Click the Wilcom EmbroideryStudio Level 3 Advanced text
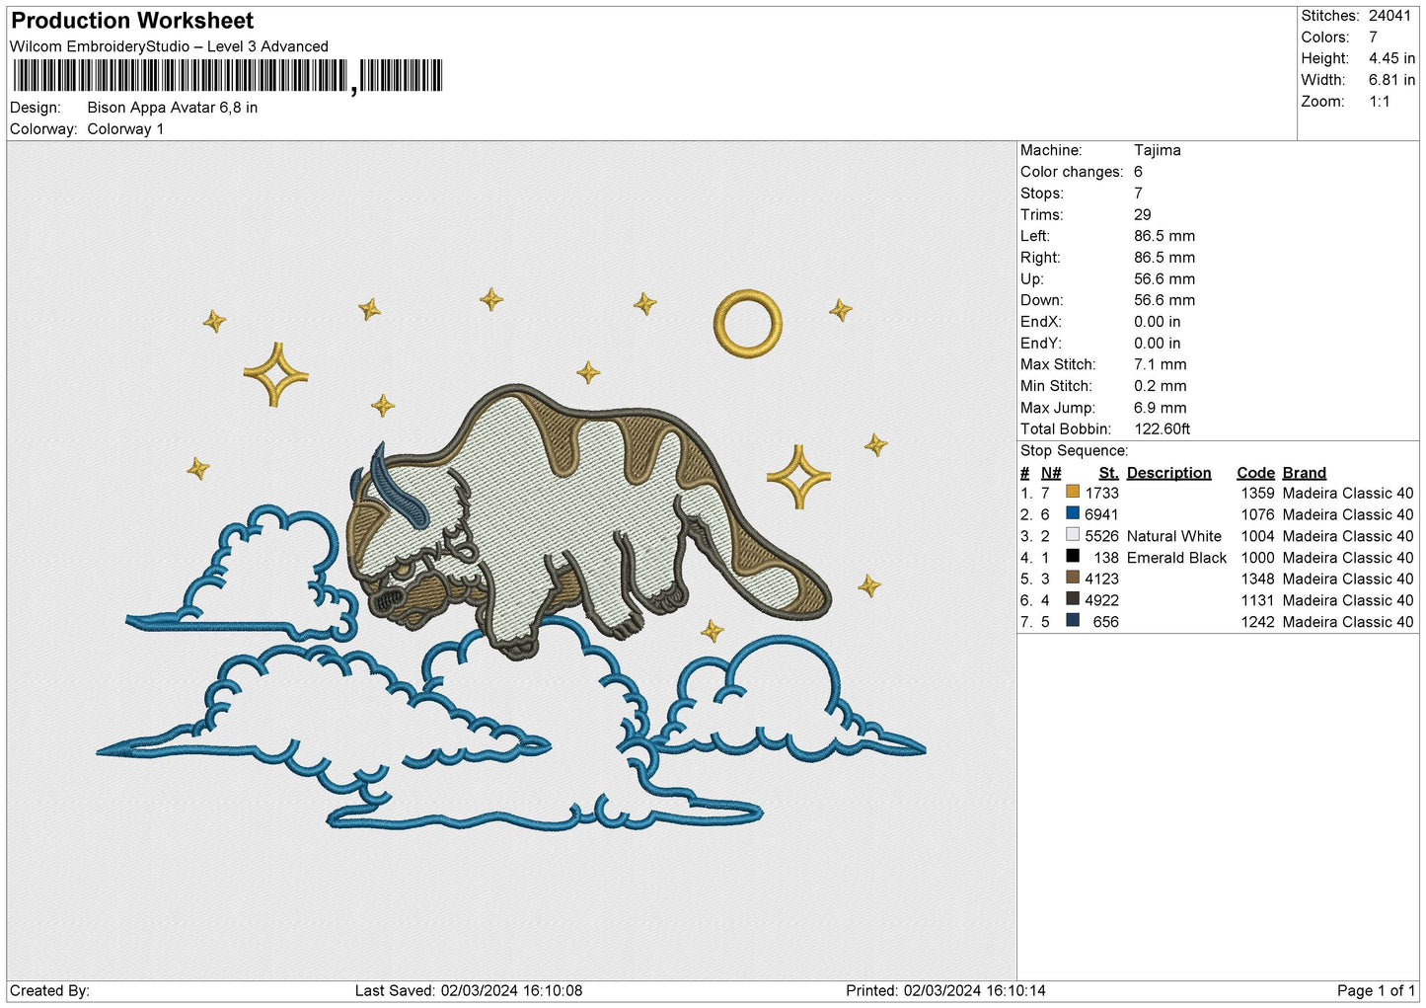 pos(169,46)
